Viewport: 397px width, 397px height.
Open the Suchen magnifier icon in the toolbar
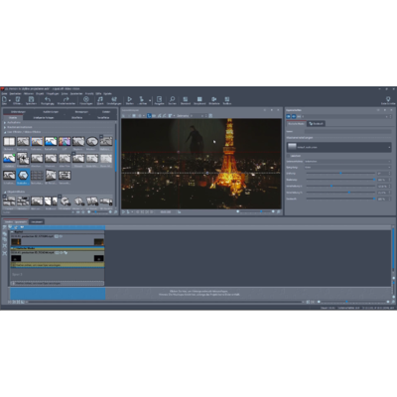pos(172,99)
